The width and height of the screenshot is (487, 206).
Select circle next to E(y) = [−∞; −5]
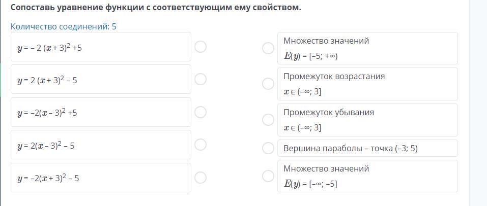[268, 176]
